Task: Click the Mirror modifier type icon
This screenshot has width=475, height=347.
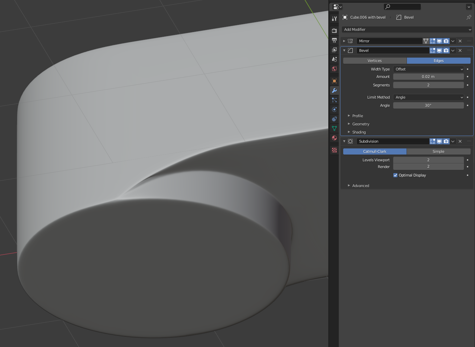Action: (x=350, y=41)
